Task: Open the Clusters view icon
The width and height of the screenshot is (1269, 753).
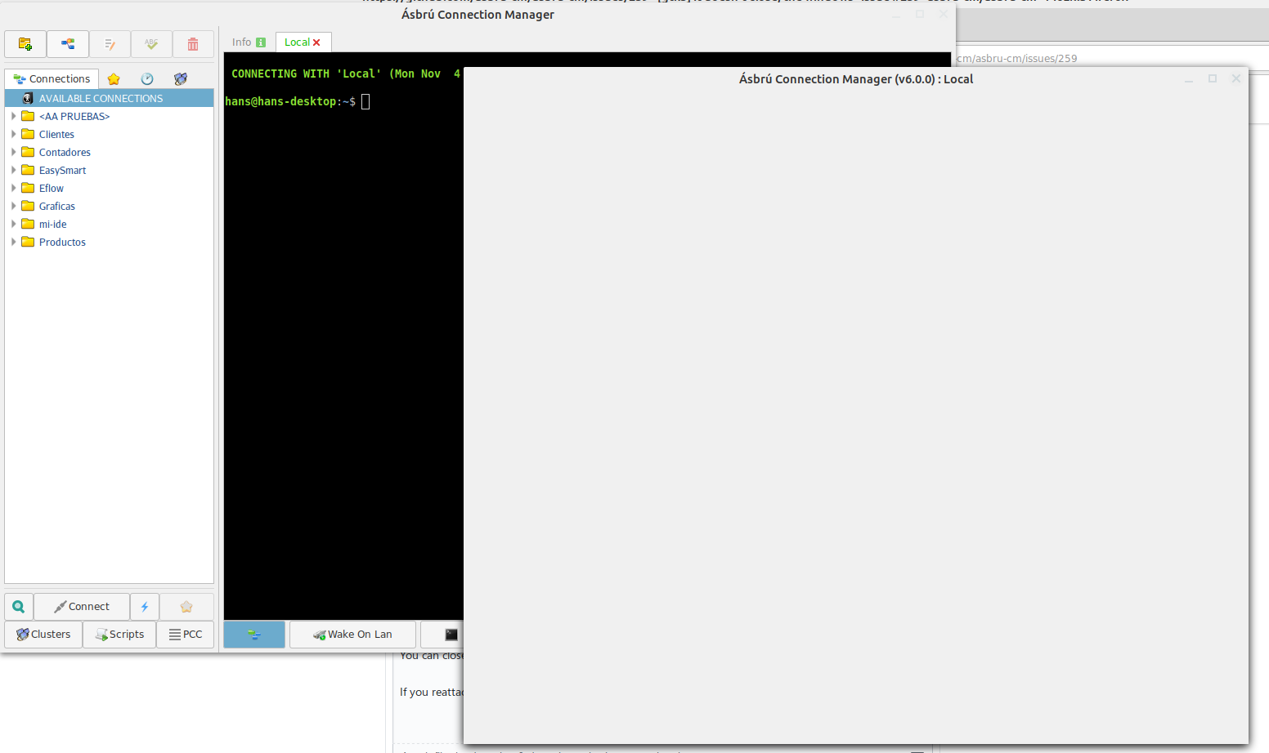Action: click(x=180, y=78)
